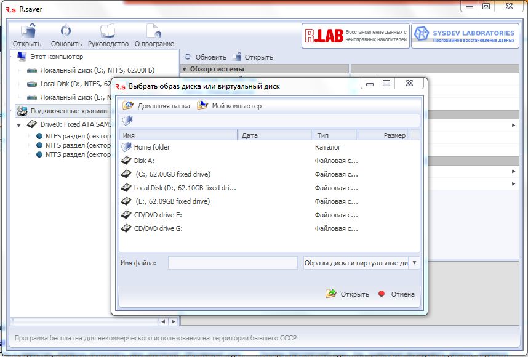Click the Открыть button in dialog
This screenshot has height=357, width=528.
tap(348, 294)
